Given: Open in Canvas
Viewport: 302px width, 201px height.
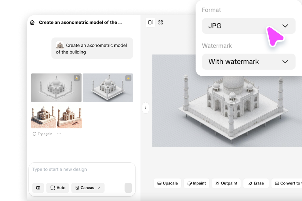Looking at the screenshot, I should (88, 188).
